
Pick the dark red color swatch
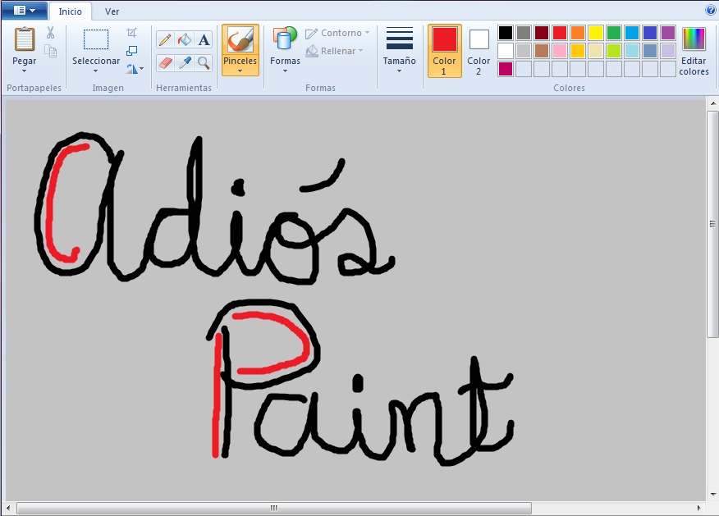542,33
